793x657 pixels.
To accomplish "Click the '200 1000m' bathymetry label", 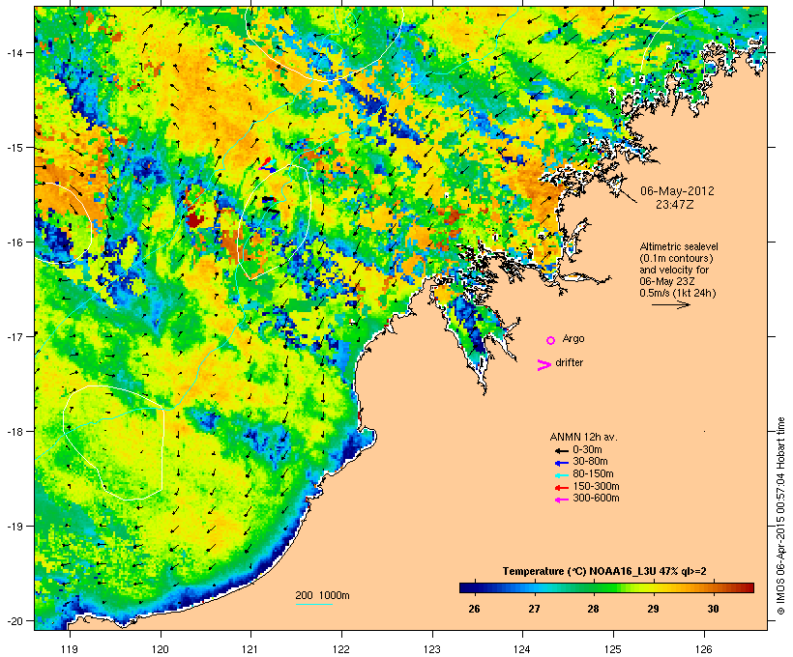I will click(x=322, y=595).
